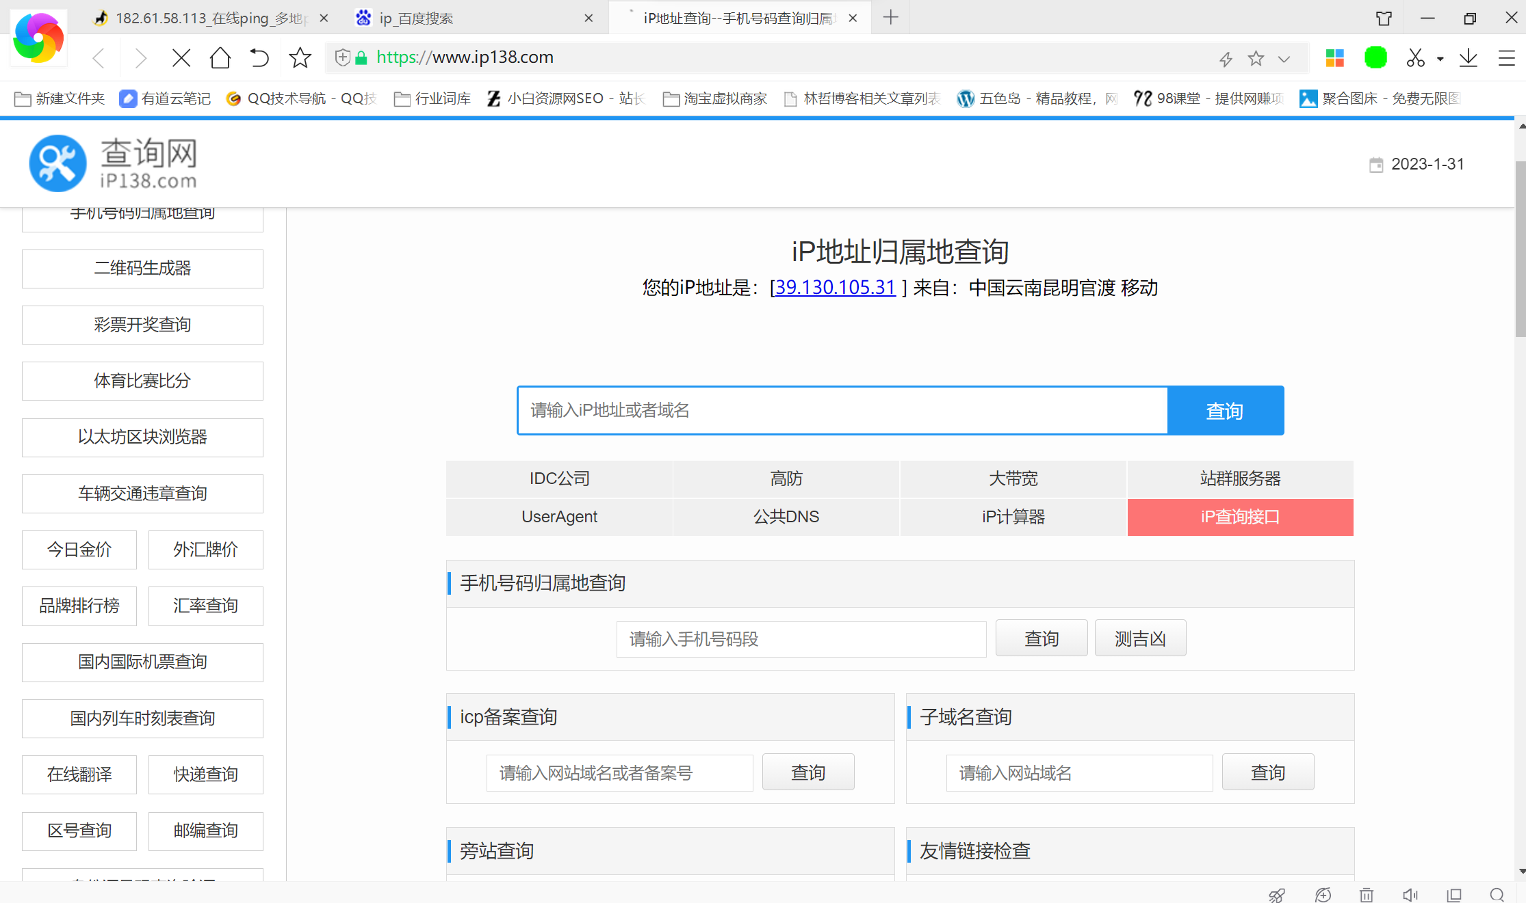This screenshot has height=903, width=1526.
Task: Click the page vertical scrollbar
Action: (1520, 250)
